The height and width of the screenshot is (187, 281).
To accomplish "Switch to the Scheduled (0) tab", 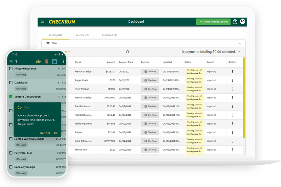I will (x=109, y=35).
